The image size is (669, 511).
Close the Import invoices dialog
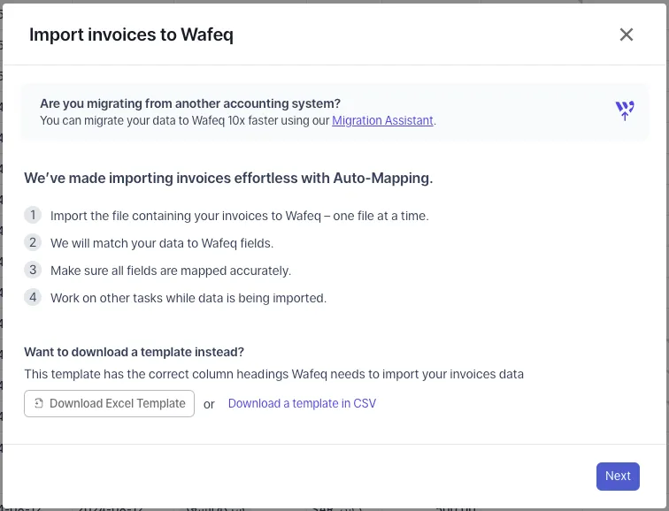pos(627,34)
